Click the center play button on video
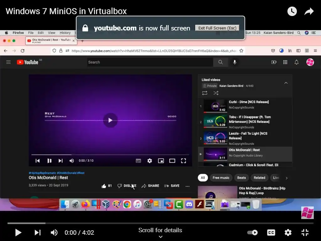This screenshot has height=241, width=321. [110, 120]
